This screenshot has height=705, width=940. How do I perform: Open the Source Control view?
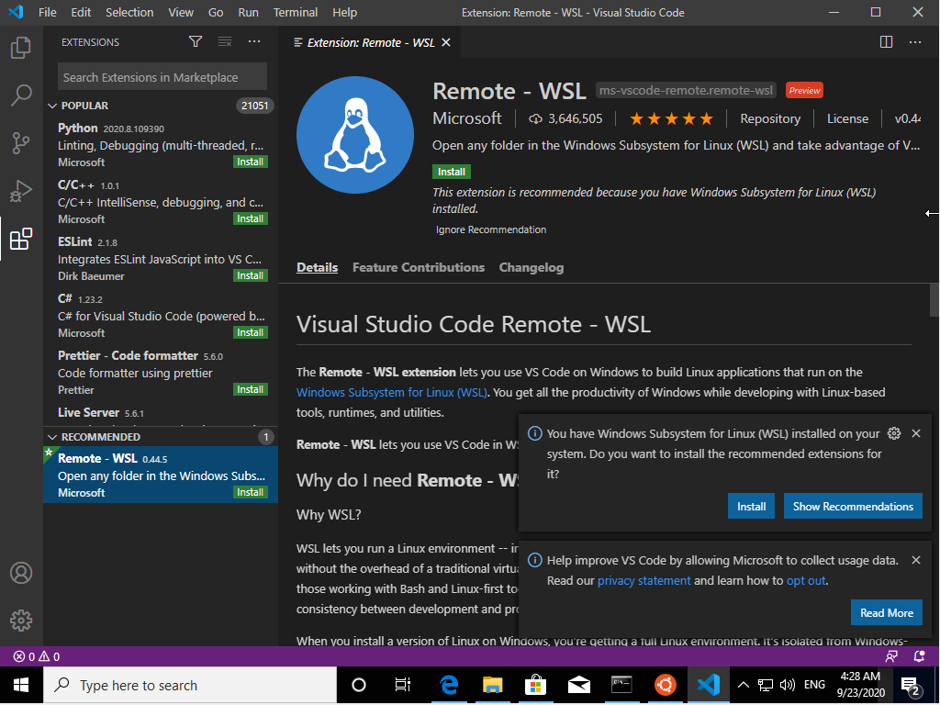pos(21,143)
